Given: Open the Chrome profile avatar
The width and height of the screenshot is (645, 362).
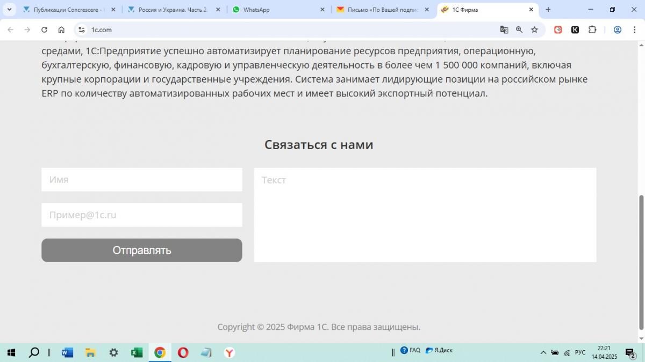Looking at the screenshot, I should [x=618, y=30].
